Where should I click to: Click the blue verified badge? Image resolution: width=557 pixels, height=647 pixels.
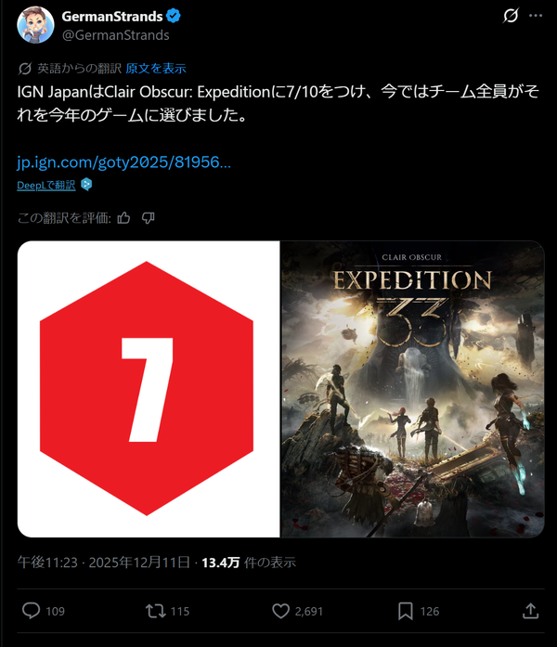coord(174,16)
